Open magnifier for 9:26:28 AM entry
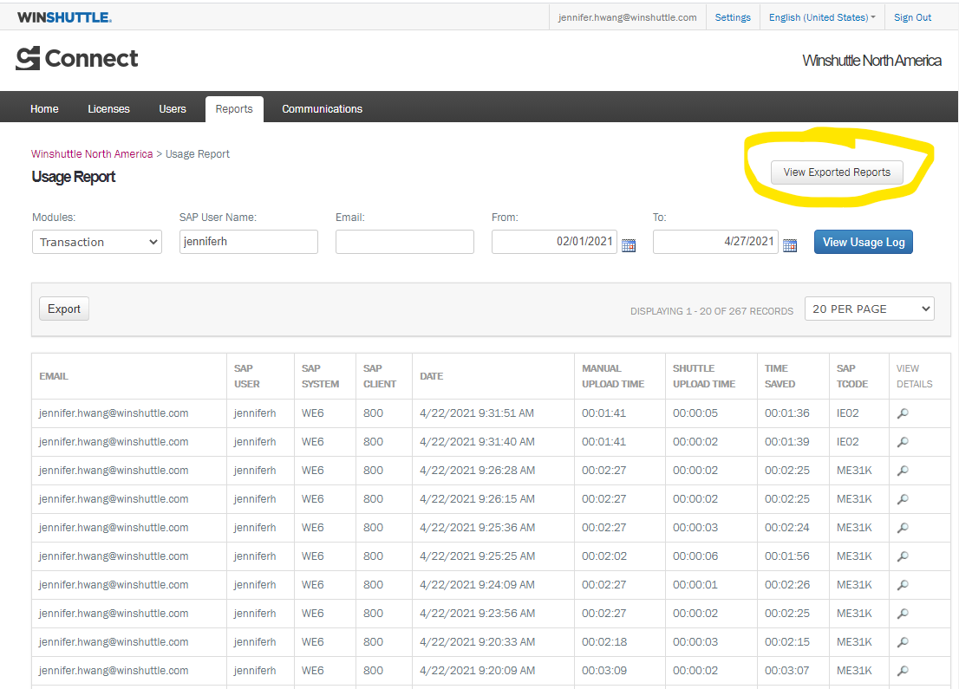This screenshot has width=959, height=689. 903,471
